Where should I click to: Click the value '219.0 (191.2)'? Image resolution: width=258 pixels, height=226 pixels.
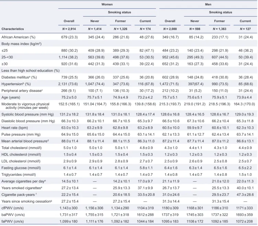point(195,104)
